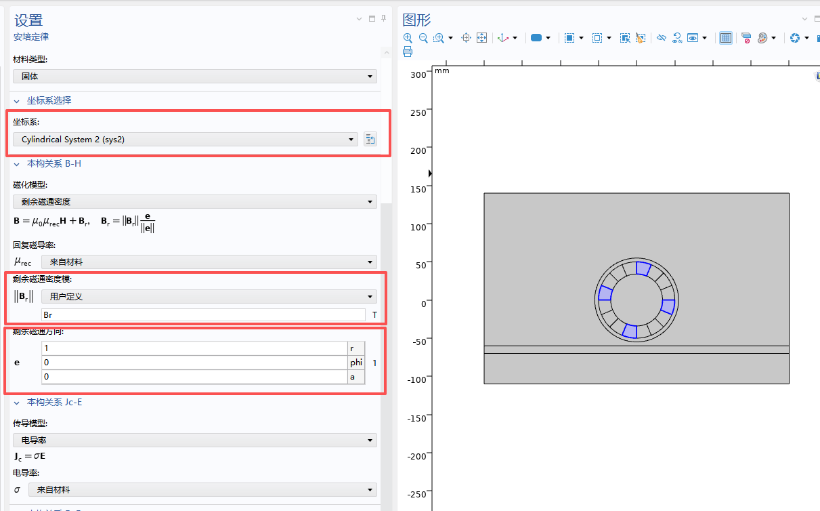820x511 pixels.
Task: Click the zoom in icon
Action: pyautogui.click(x=408, y=38)
